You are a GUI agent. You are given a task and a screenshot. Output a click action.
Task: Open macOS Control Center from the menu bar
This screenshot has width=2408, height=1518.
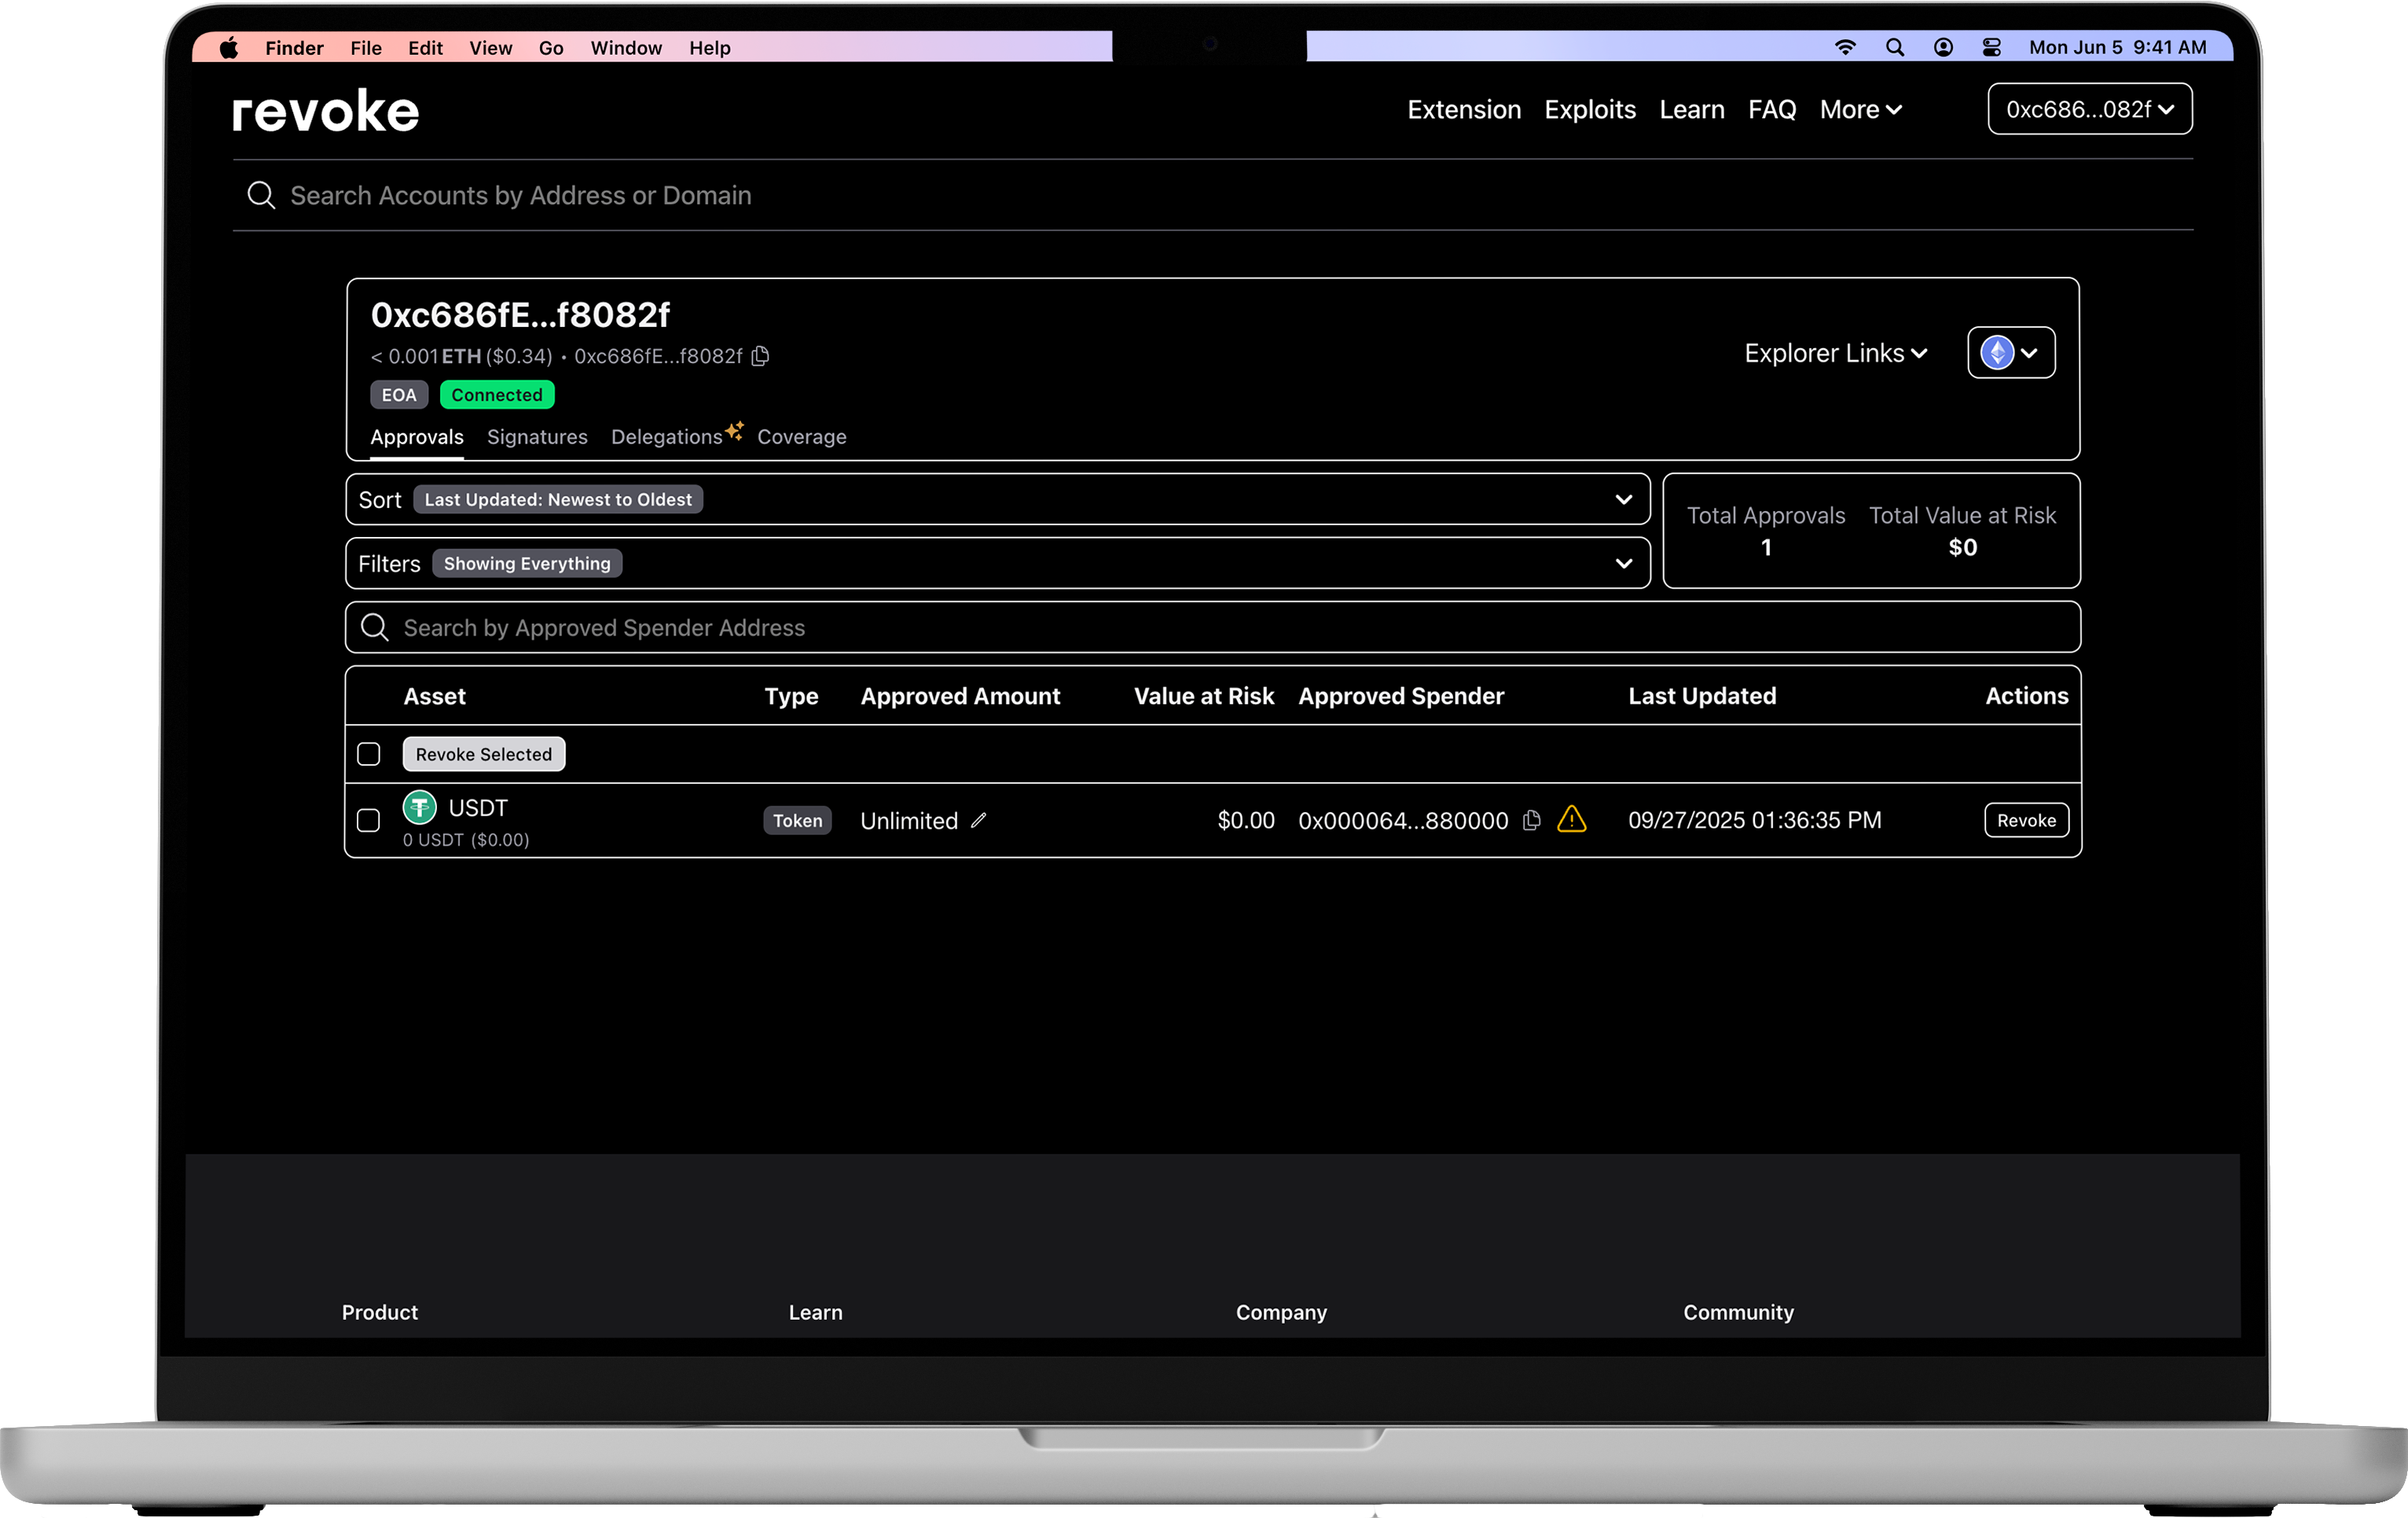(x=1991, y=47)
